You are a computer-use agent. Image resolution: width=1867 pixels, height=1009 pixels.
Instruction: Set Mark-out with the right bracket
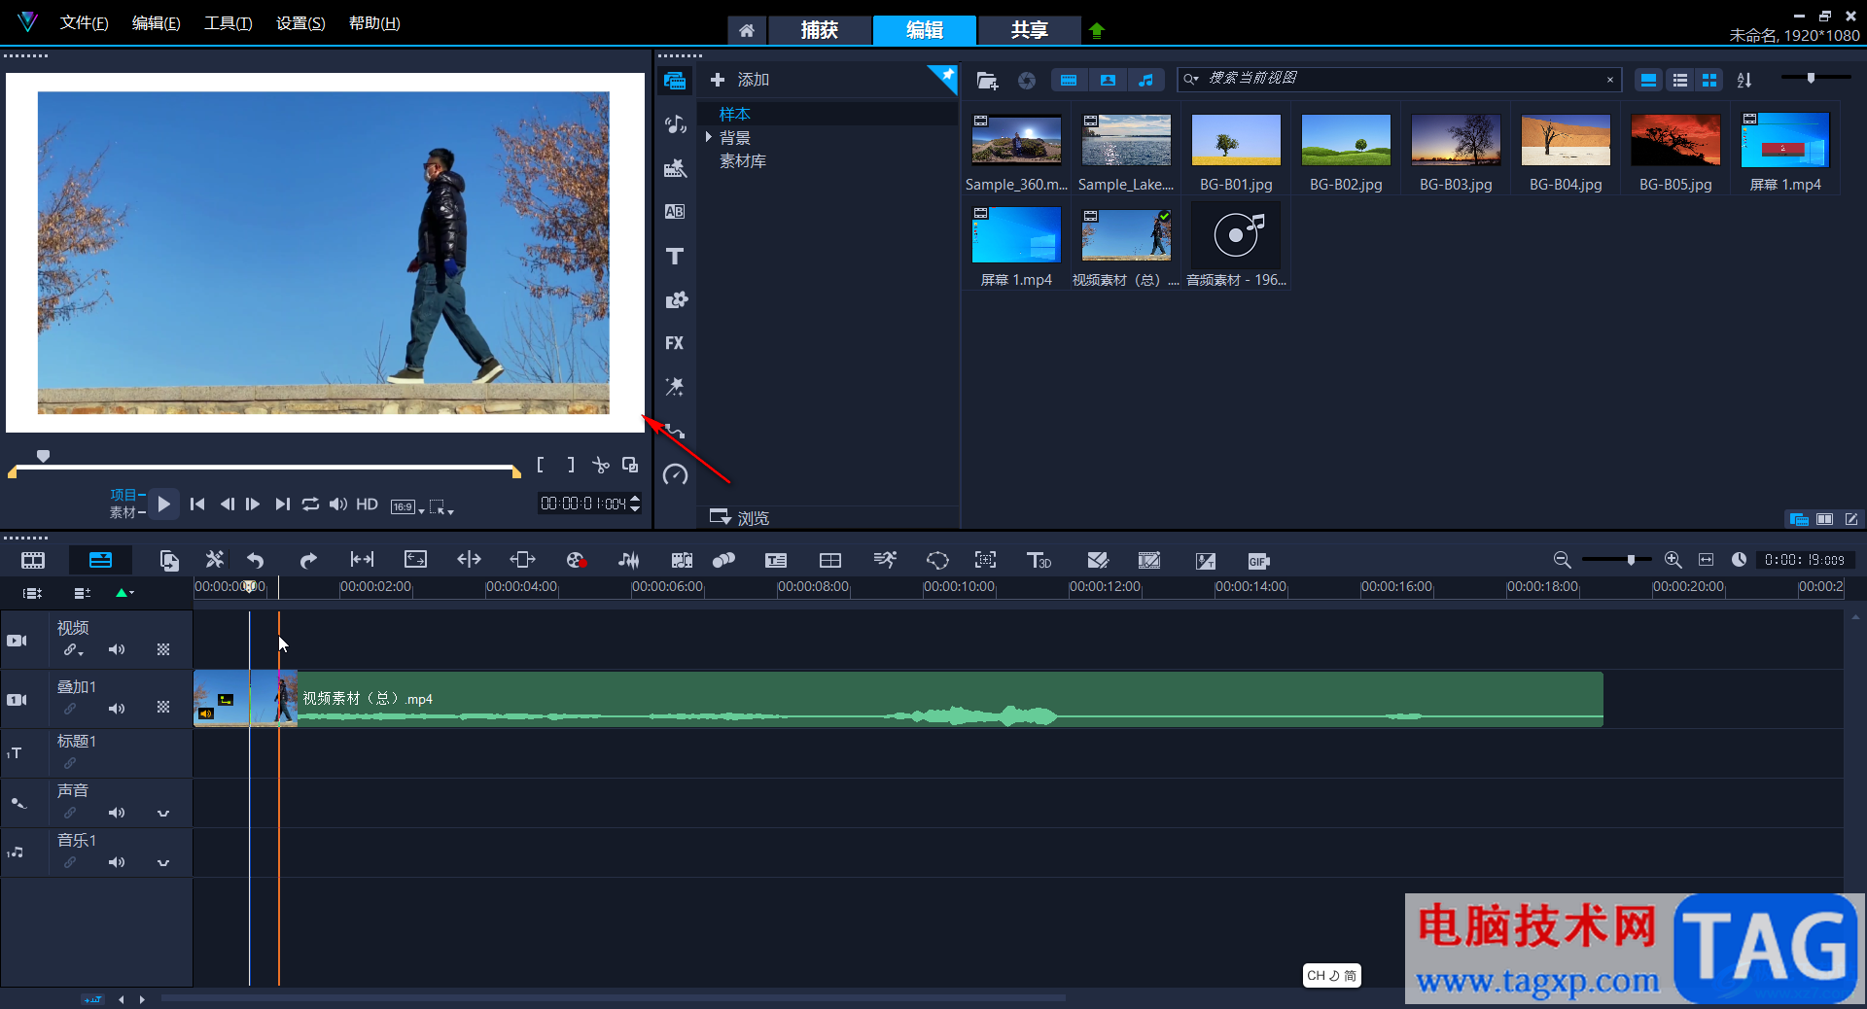pos(572,466)
